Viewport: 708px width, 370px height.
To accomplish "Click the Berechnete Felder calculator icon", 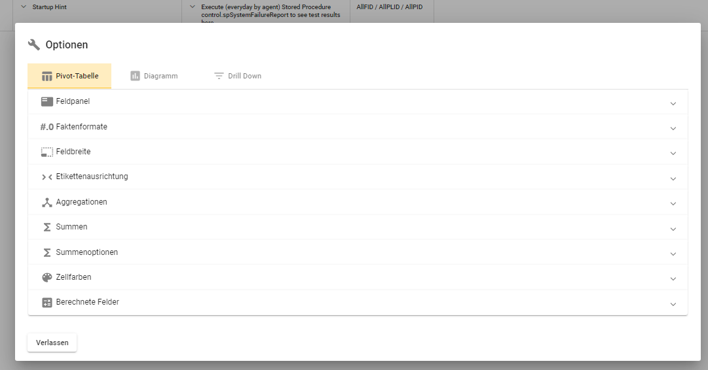I will [x=47, y=303].
